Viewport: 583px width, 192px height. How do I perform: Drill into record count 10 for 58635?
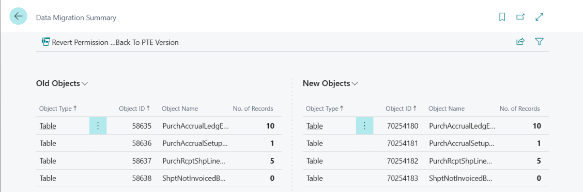[270, 126]
